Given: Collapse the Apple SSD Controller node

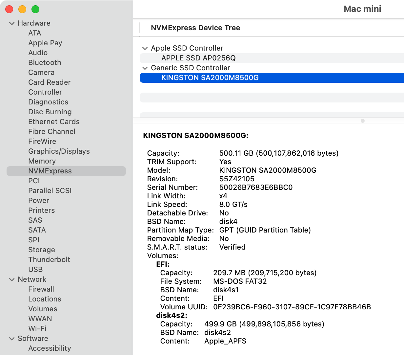Looking at the screenshot, I should pos(145,49).
